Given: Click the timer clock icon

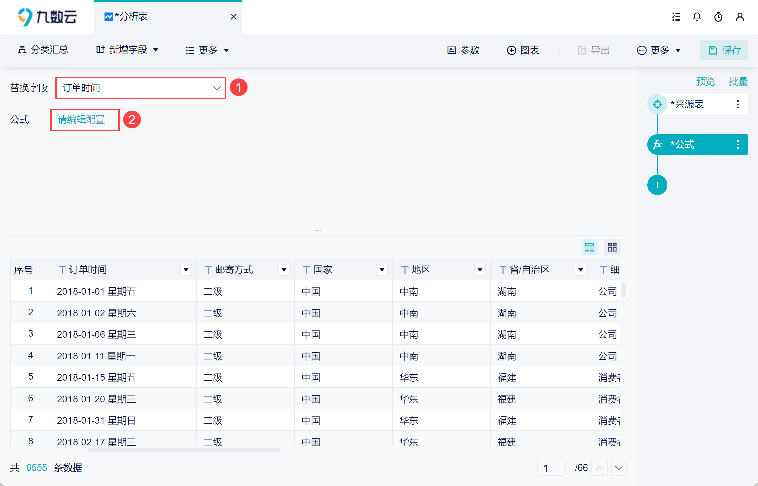Looking at the screenshot, I should point(718,17).
